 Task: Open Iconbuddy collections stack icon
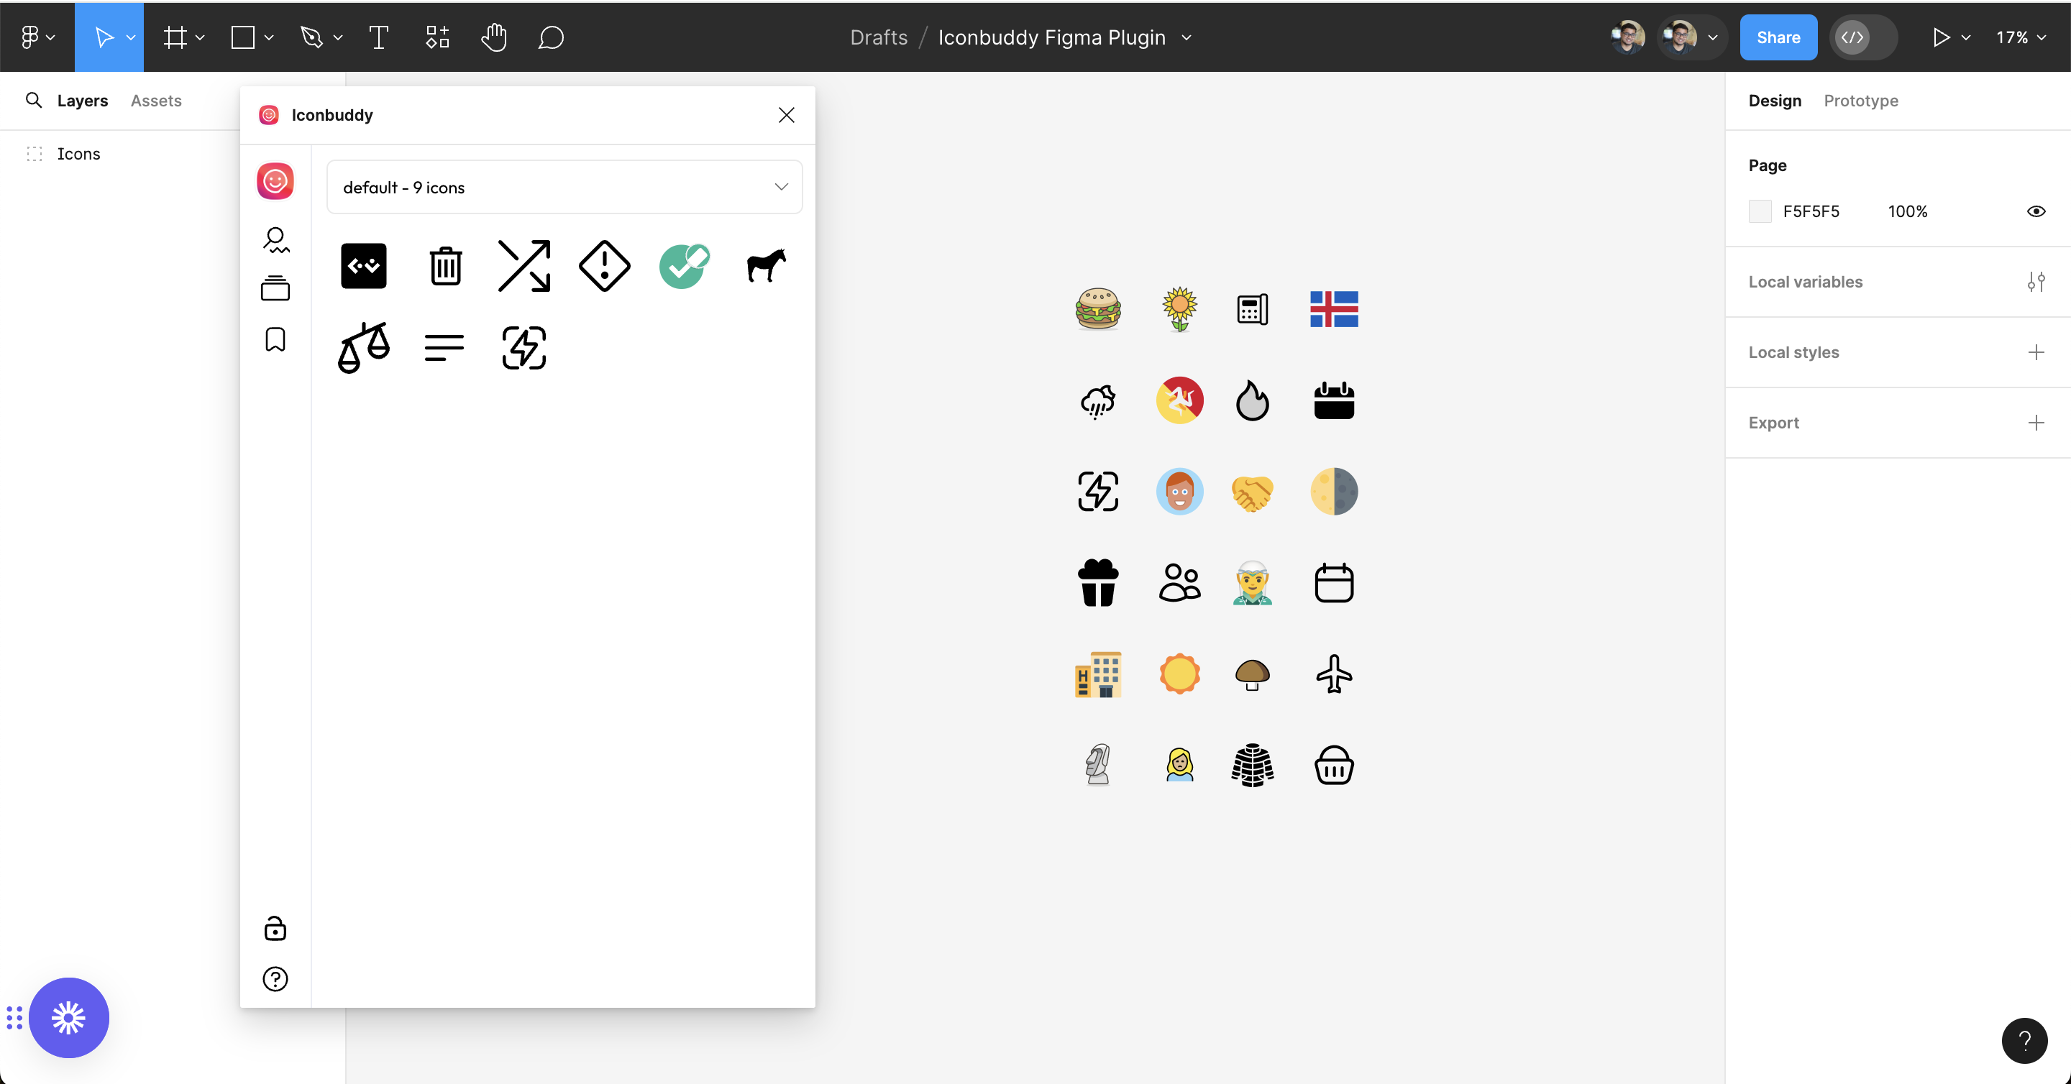(x=275, y=288)
